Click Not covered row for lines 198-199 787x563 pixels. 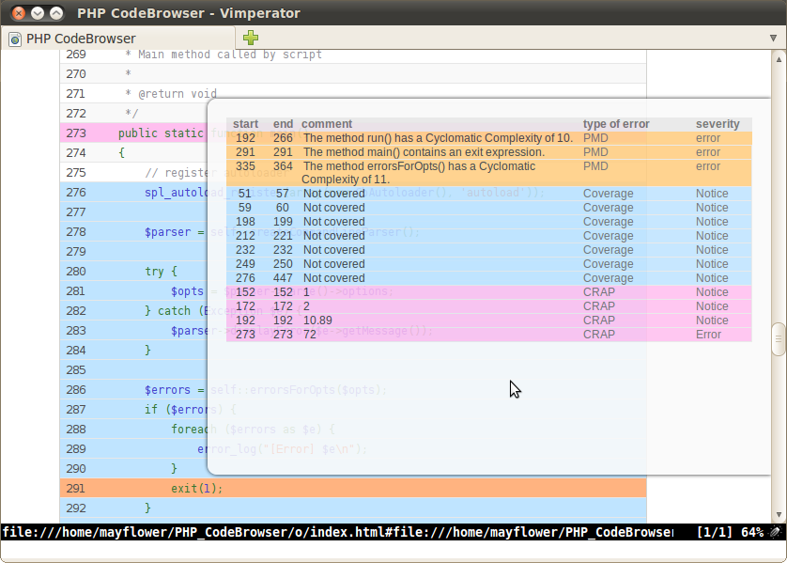489,222
